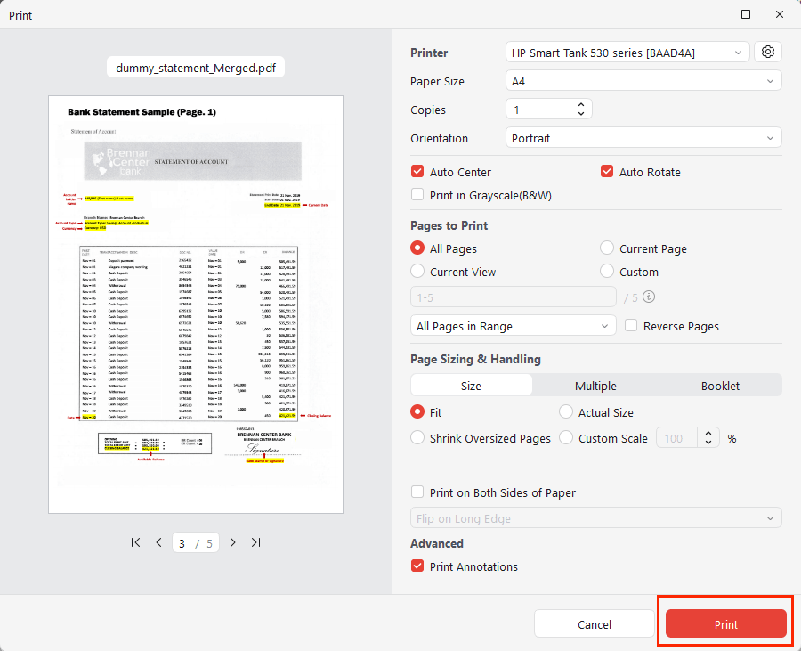The image size is (801, 651).
Task: Open the Printer dropdown list
Action: tap(627, 53)
